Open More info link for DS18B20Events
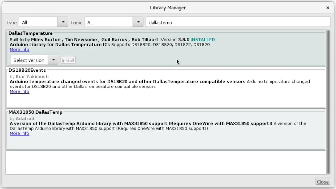This screenshot has height=189, width=336. point(20,91)
